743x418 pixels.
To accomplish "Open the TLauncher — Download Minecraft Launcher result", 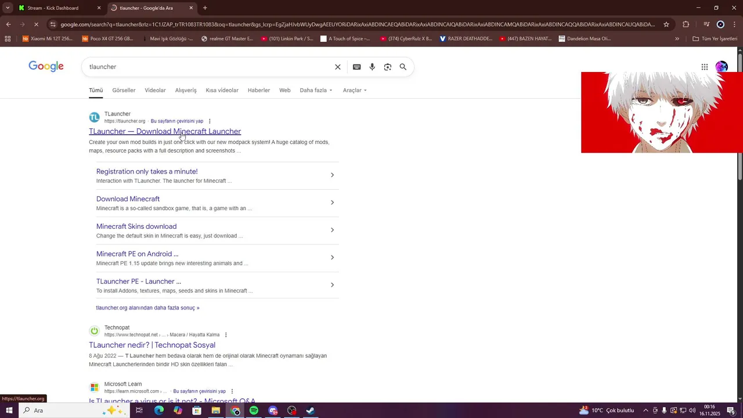I will tap(165, 131).
